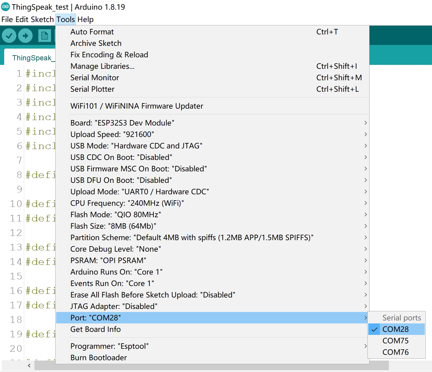Expand CPU Frequency 240MHz submenu

coord(212,203)
